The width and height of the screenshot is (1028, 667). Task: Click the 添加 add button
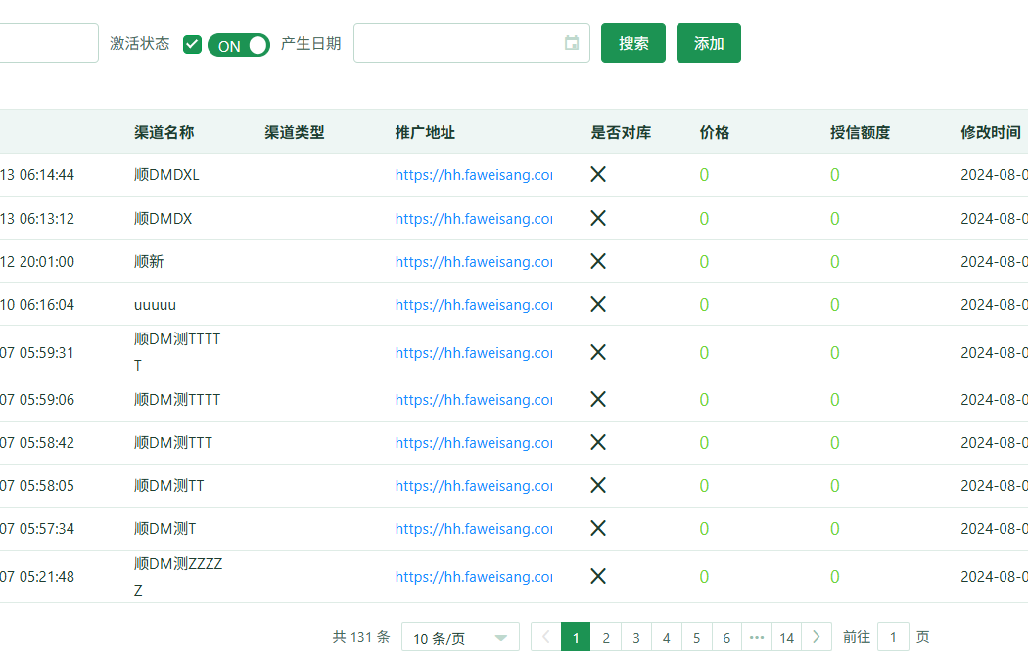(x=709, y=43)
